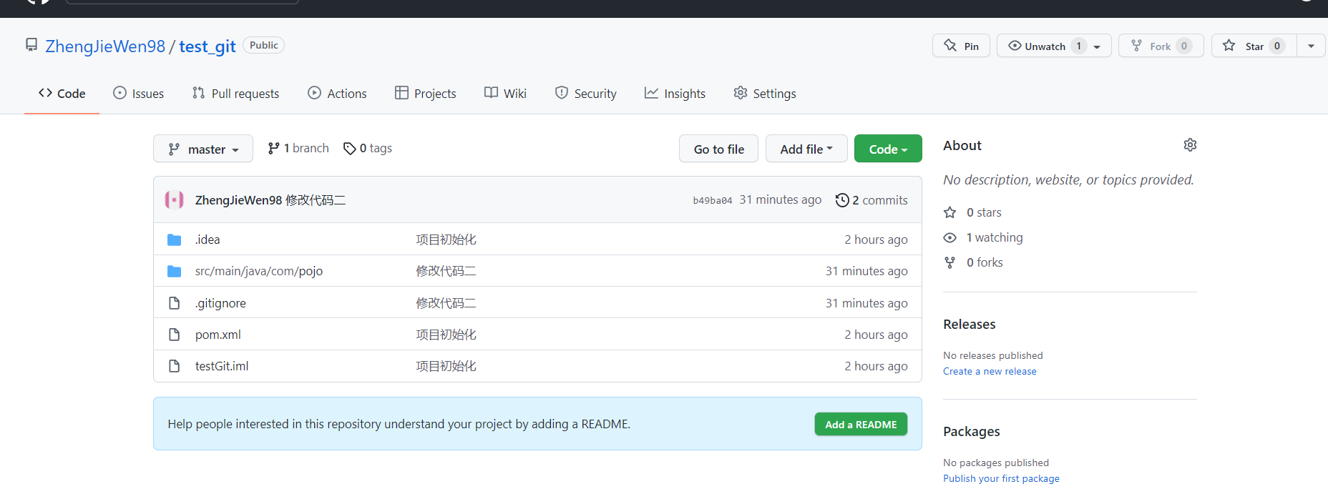
Task: Open the .gitignore file
Action: 220,303
